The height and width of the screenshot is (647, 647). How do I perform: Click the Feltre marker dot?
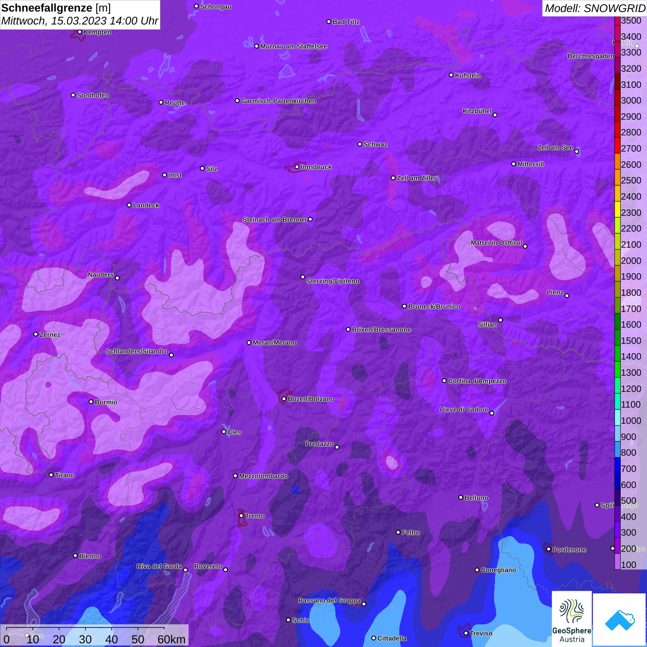pyautogui.click(x=398, y=532)
